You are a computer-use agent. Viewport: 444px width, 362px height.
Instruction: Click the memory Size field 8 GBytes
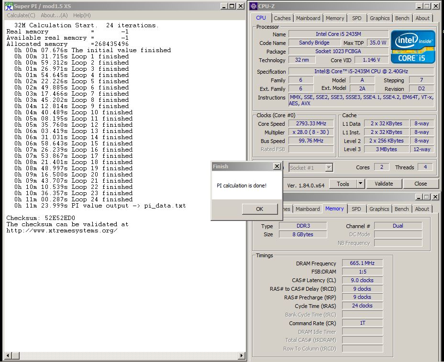tap(303, 234)
